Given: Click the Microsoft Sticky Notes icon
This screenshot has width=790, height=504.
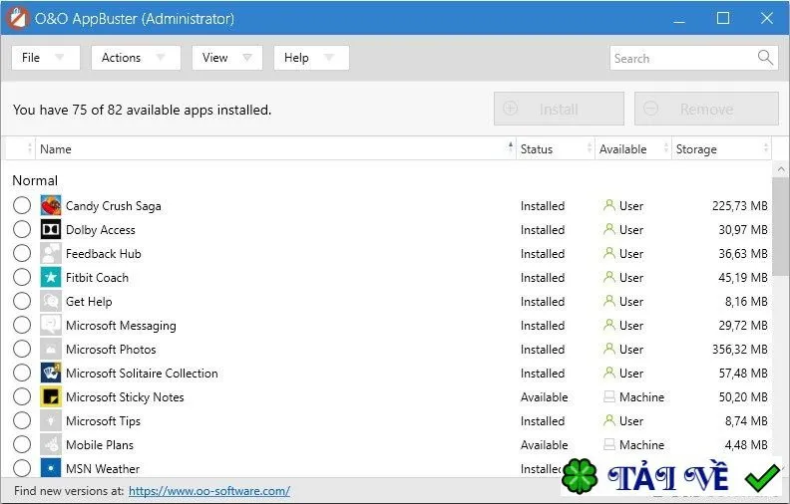Looking at the screenshot, I should pyautogui.click(x=51, y=396).
